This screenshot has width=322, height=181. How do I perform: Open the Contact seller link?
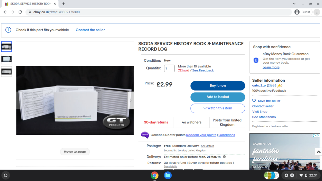(263, 106)
